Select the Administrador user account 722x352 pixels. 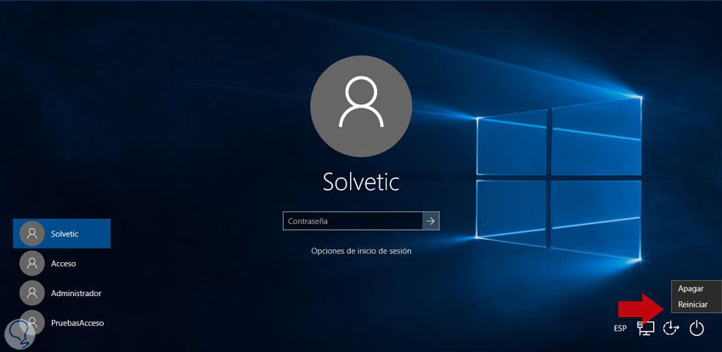click(62, 293)
